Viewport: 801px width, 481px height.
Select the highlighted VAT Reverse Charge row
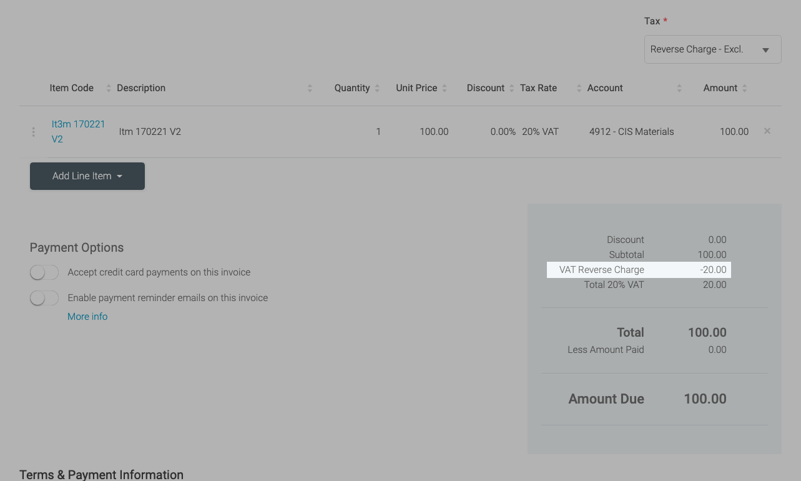coord(638,269)
